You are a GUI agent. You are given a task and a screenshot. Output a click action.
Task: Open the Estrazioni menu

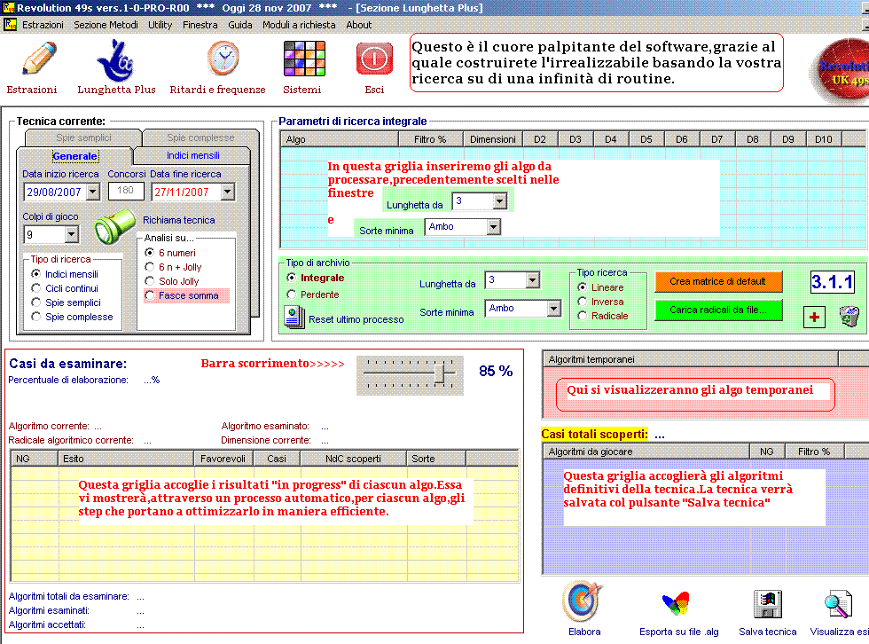click(x=43, y=25)
